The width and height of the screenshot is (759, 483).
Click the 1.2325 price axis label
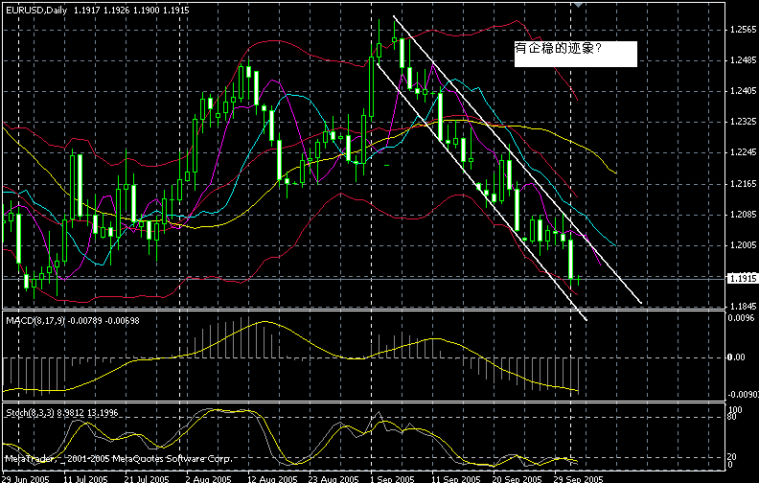pos(743,122)
